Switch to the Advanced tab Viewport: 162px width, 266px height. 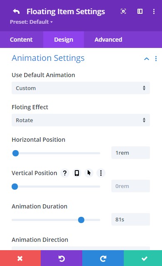[108, 40]
